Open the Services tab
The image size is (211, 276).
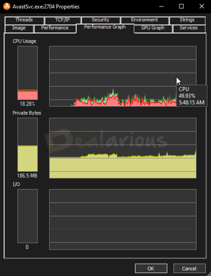(x=189, y=29)
